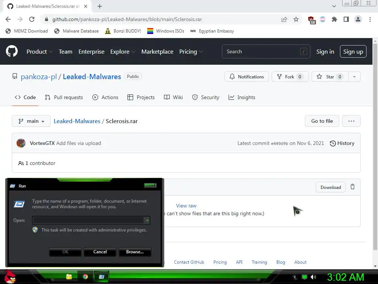Viewport: 378px width, 284px height.
Task: Open the Chrome three-dot menu
Action: click(x=370, y=19)
